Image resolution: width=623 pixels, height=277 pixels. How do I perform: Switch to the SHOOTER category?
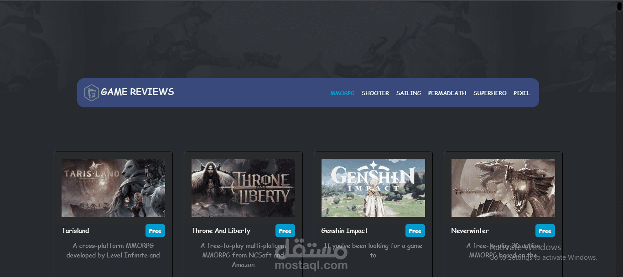click(375, 93)
